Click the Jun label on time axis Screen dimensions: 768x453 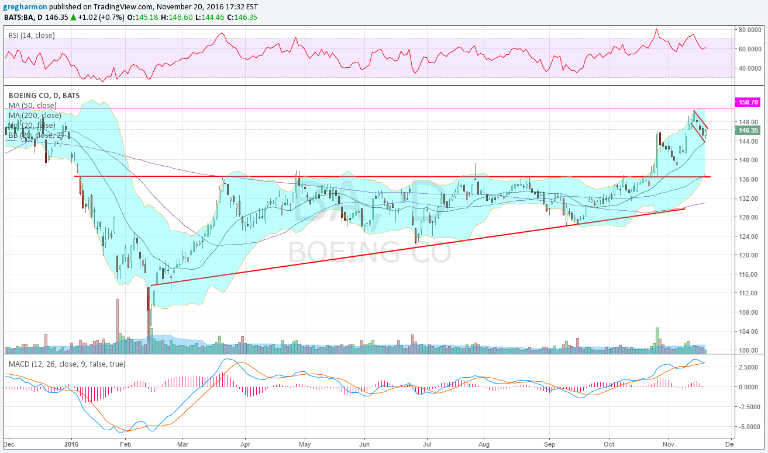(364, 443)
